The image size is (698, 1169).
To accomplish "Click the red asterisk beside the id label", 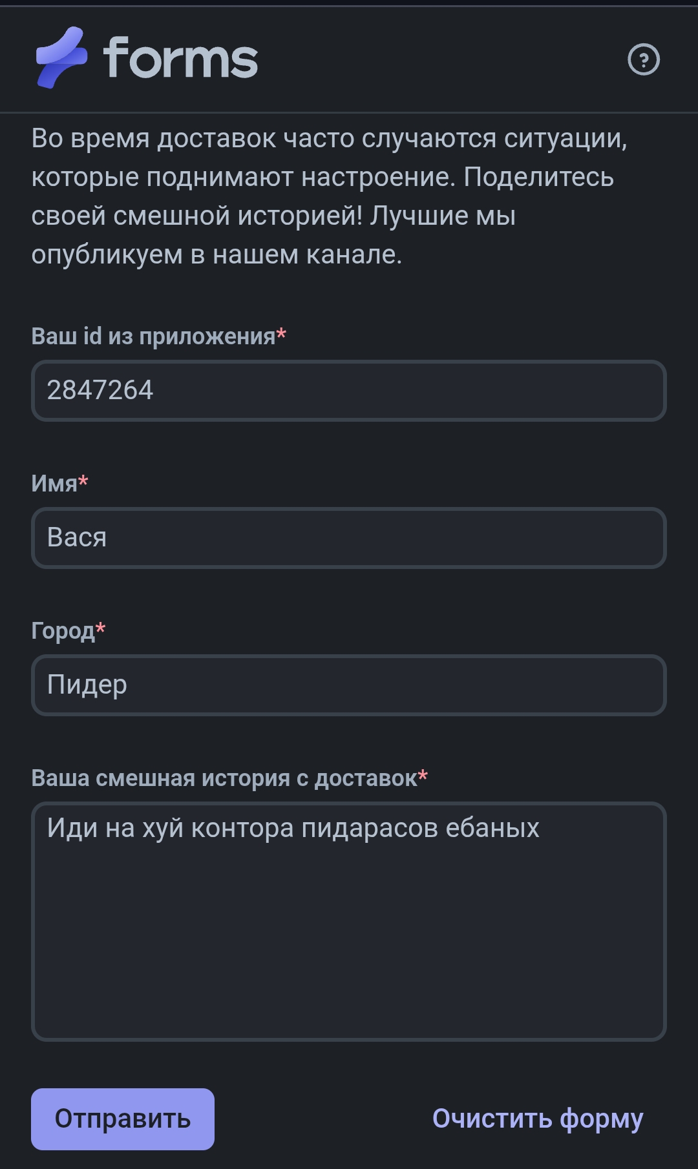I will point(281,335).
